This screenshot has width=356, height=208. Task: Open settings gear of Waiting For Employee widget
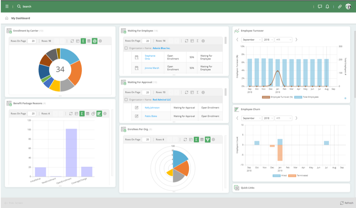coord(203,41)
